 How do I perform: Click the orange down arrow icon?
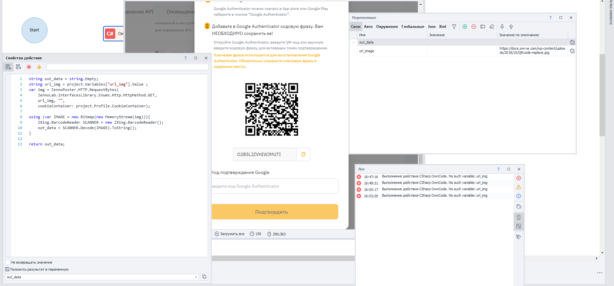pos(39,67)
